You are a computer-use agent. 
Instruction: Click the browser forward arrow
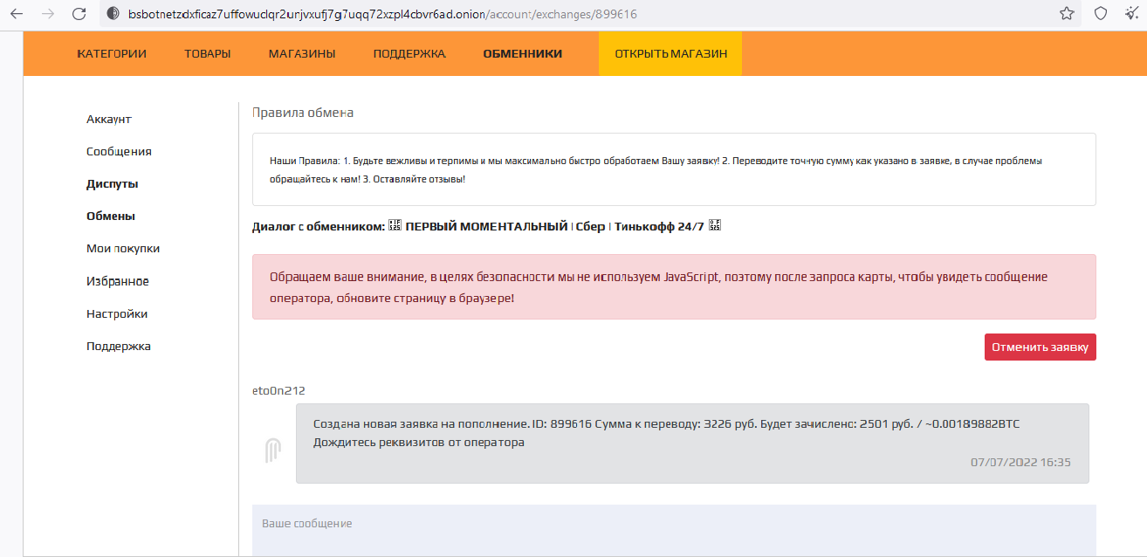[48, 14]
